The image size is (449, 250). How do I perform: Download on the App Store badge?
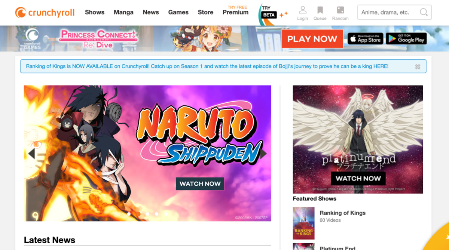pos(365,38)
